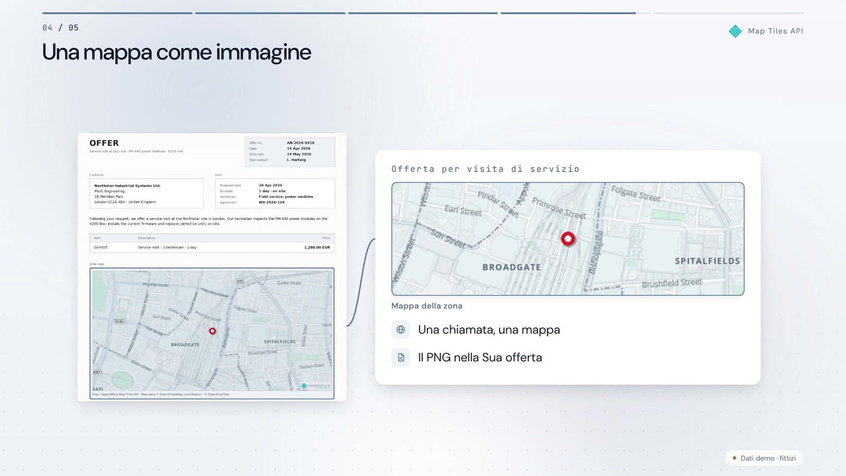Click the Dati demo · fittizi badge
Image resolution: width=846 pixels, height=476 pixels.
tap(764, 458)
